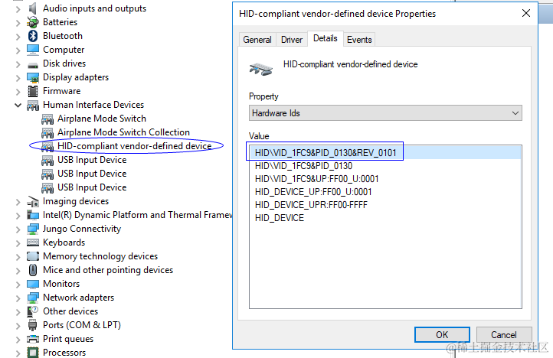553x358 pixels.
Task: Select the last USB Input Device entry
Action: pos(92,187)
